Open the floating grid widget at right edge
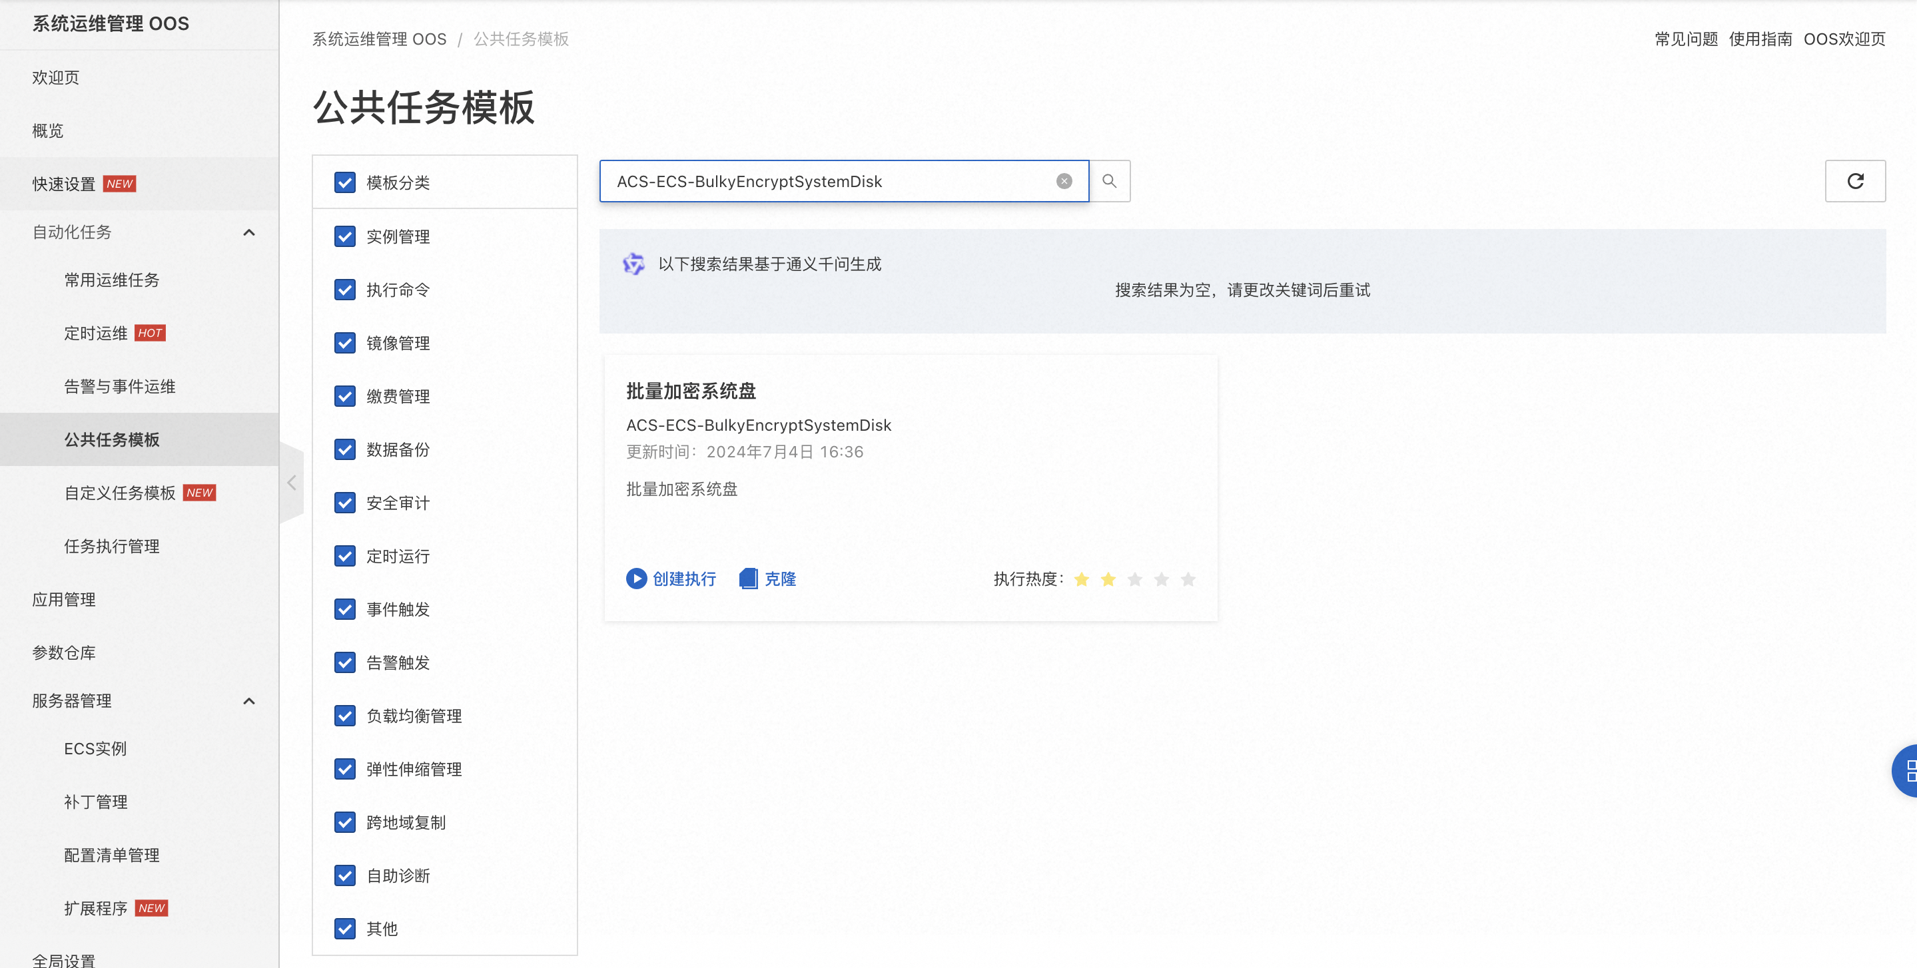This screenshot has height=968, width=1917. coord(1906,771)
